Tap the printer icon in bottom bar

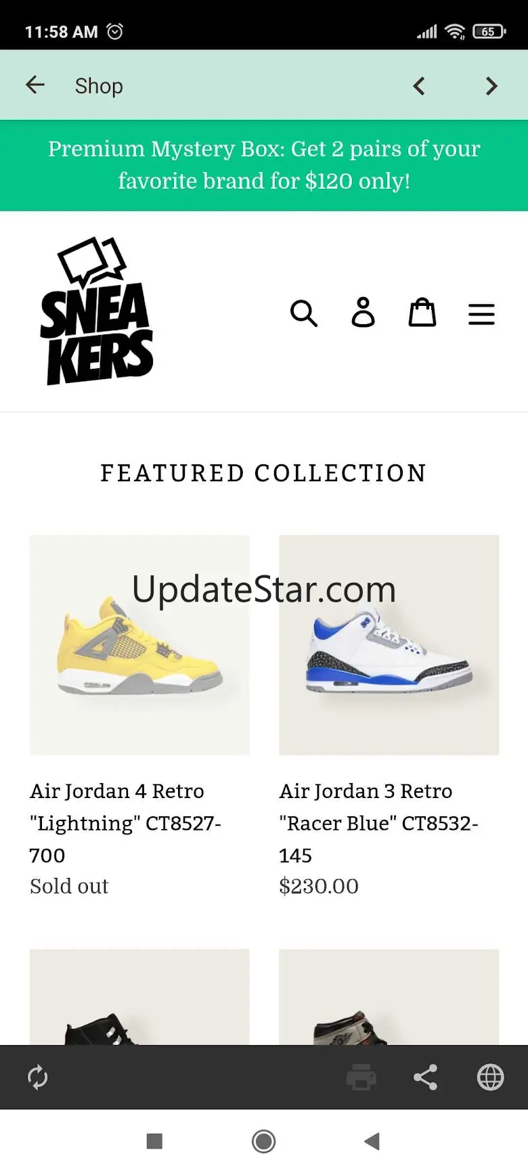click(x=361, y=1077)
